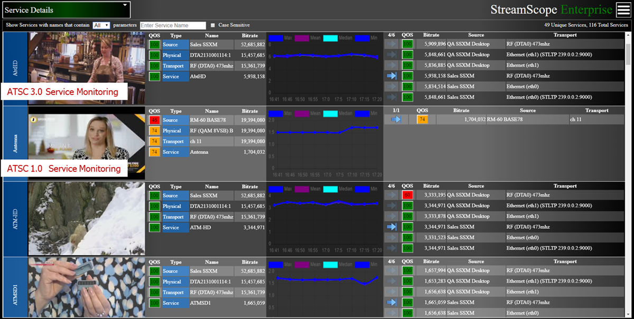
Task: Click the highlighted blue arrow beside 5,938,158 Sales SSXM
Action: click(x=391, y=76)
